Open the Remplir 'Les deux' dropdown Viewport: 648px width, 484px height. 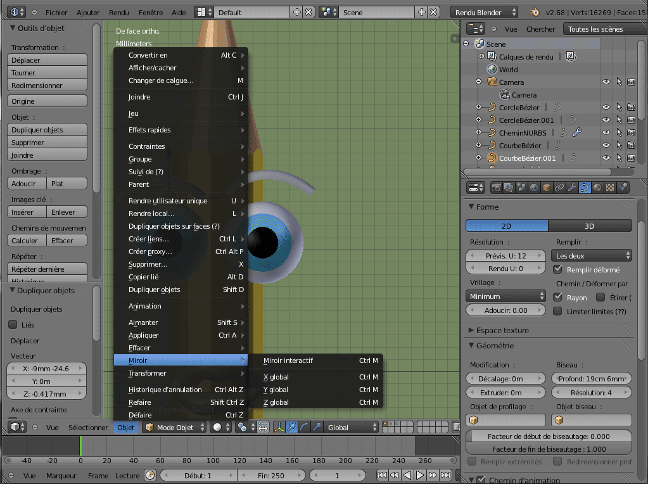pyautogui.click(x=592, y=255)
